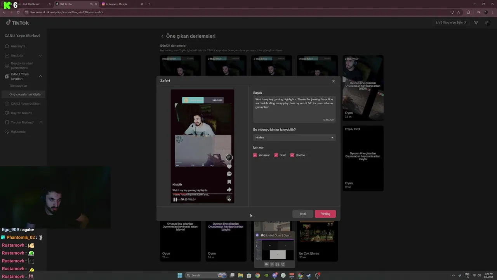The image size is (497, 280).
Task: Open the profile avatar in TikTok header
Action: tap(487, 23)
